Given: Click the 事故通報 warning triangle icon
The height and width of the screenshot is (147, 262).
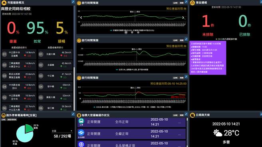Looking at the screenshot, I should coord(193,3).
